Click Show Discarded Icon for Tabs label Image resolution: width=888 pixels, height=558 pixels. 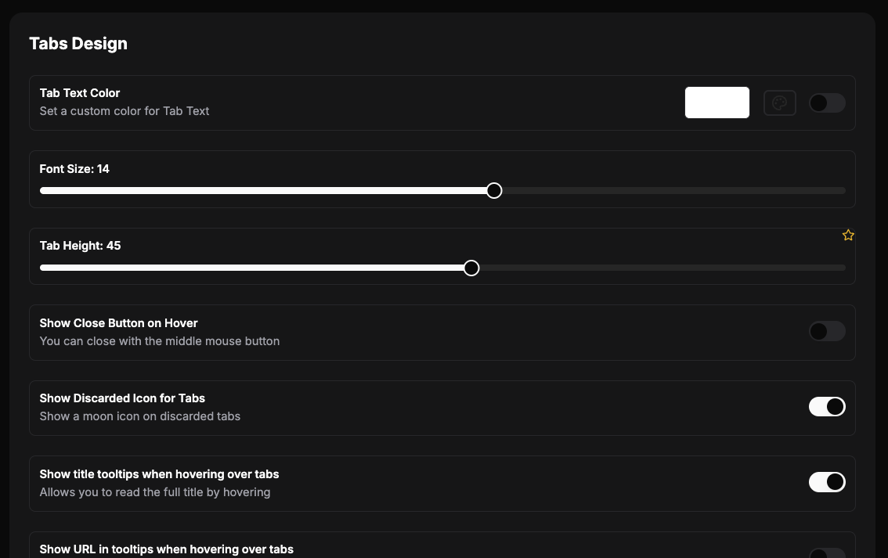[122, 398]
